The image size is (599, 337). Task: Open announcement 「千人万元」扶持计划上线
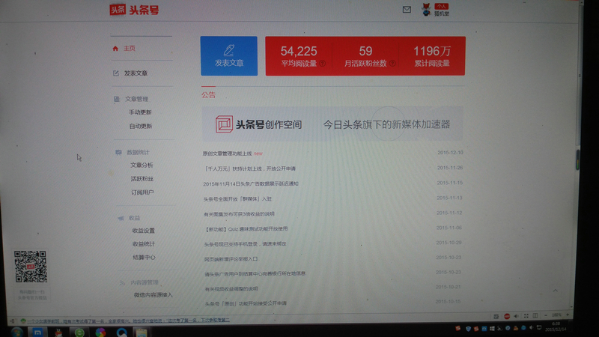249,168
